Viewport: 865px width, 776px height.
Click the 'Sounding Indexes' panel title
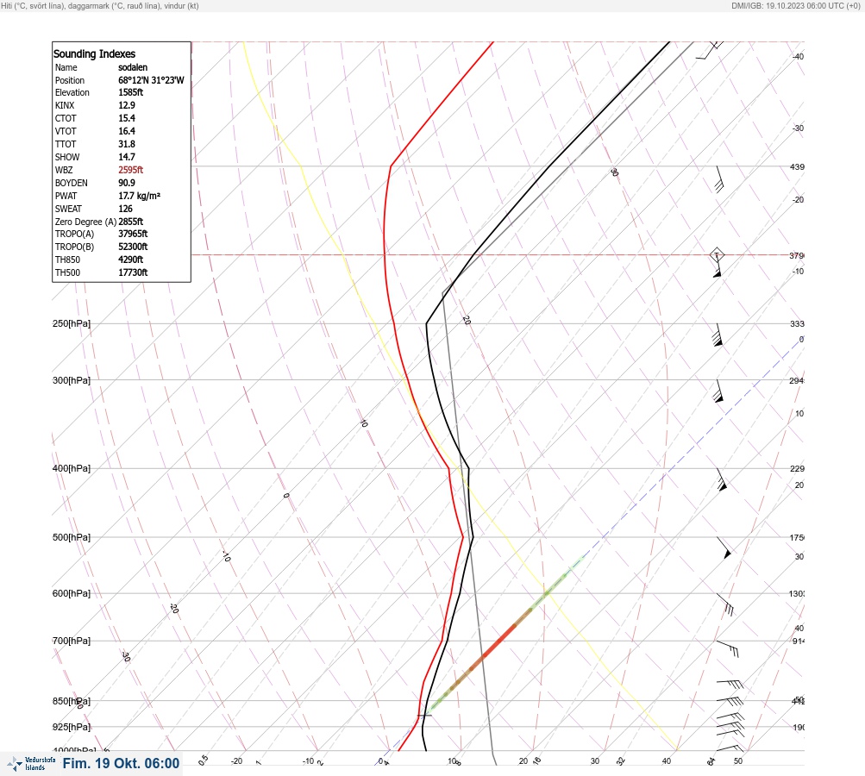coord(94,53)
